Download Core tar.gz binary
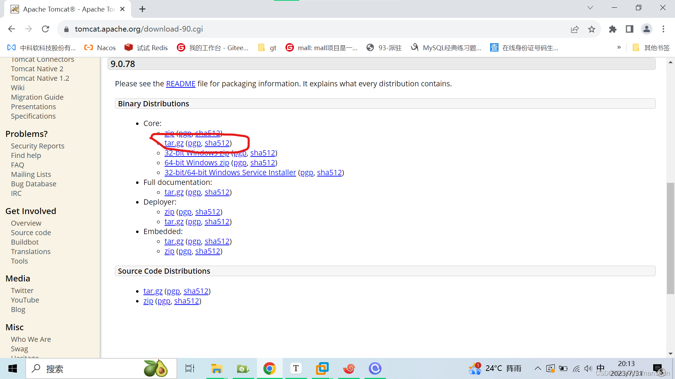The width and height of the screenshot is (675, 379). [174, 143]
